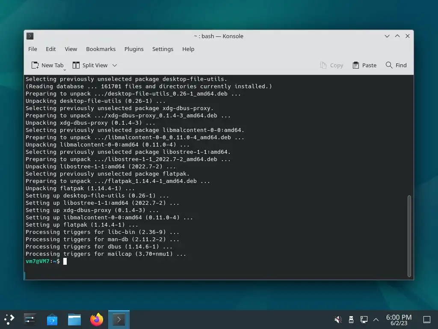
Task: Open Find search in Konsole
Action: [396, 65]
